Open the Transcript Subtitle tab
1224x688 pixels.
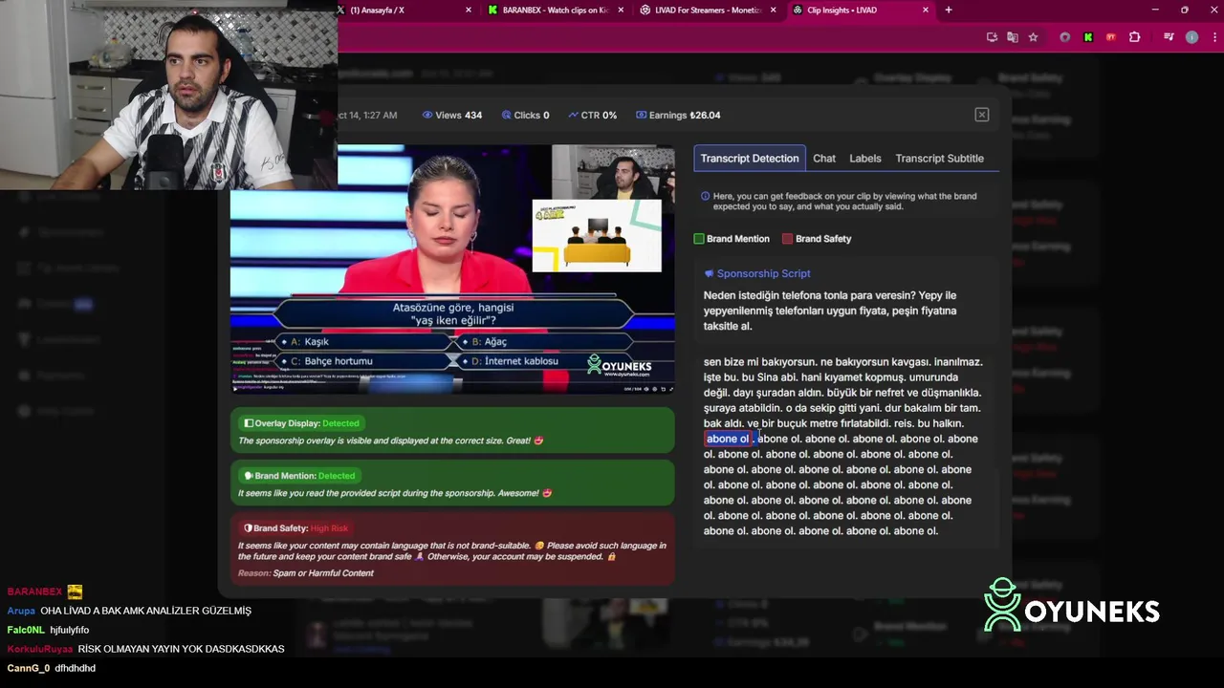[x=939, y=159]
